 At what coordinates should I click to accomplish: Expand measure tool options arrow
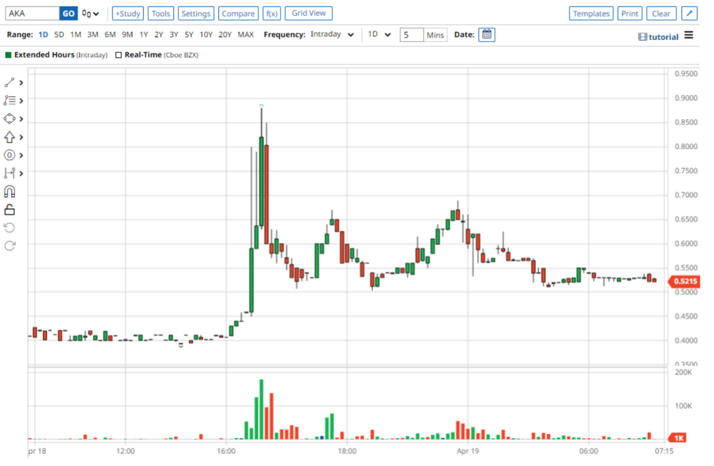(x=21, y=173)
